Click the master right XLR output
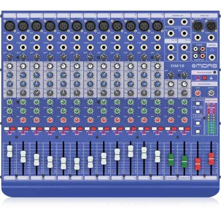 (211, 26)
